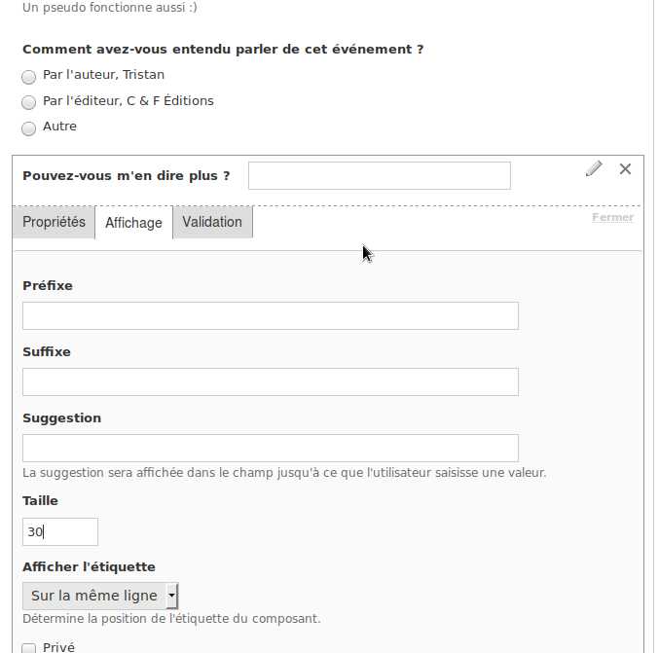Screen dimensions: 659x653
Task: Choose the "Autre" radio option
Action: coord(28,128)
